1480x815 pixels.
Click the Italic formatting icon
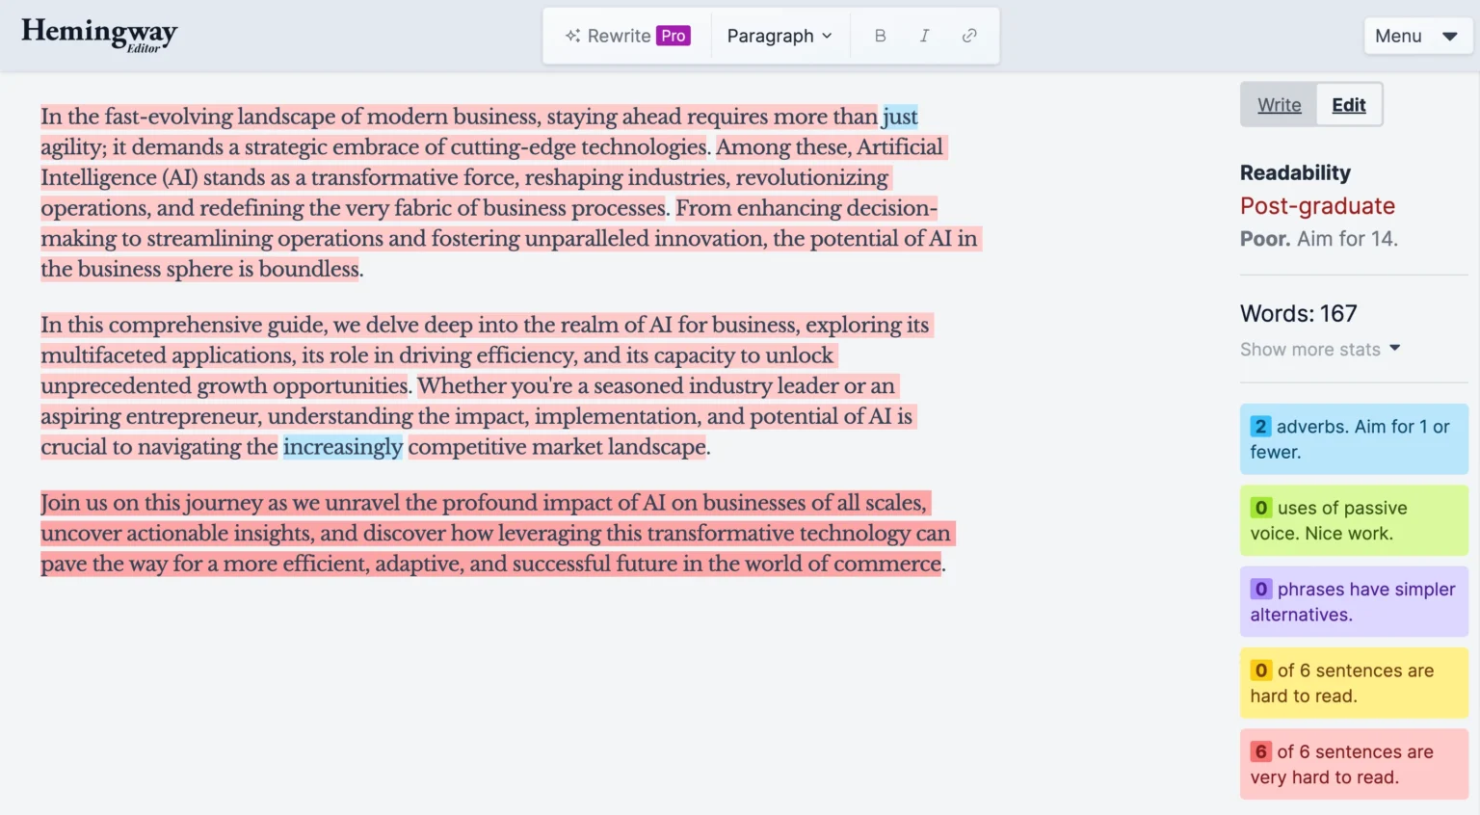(924, 36)
